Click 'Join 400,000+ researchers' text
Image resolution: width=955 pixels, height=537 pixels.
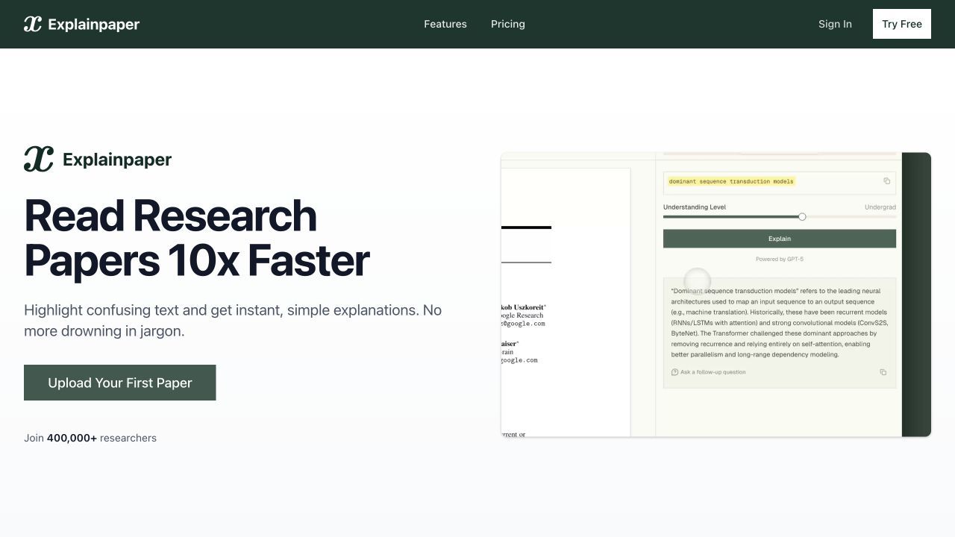coord(90,438)
